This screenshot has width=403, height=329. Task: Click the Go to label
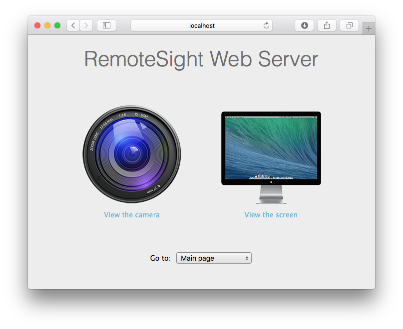160,258
